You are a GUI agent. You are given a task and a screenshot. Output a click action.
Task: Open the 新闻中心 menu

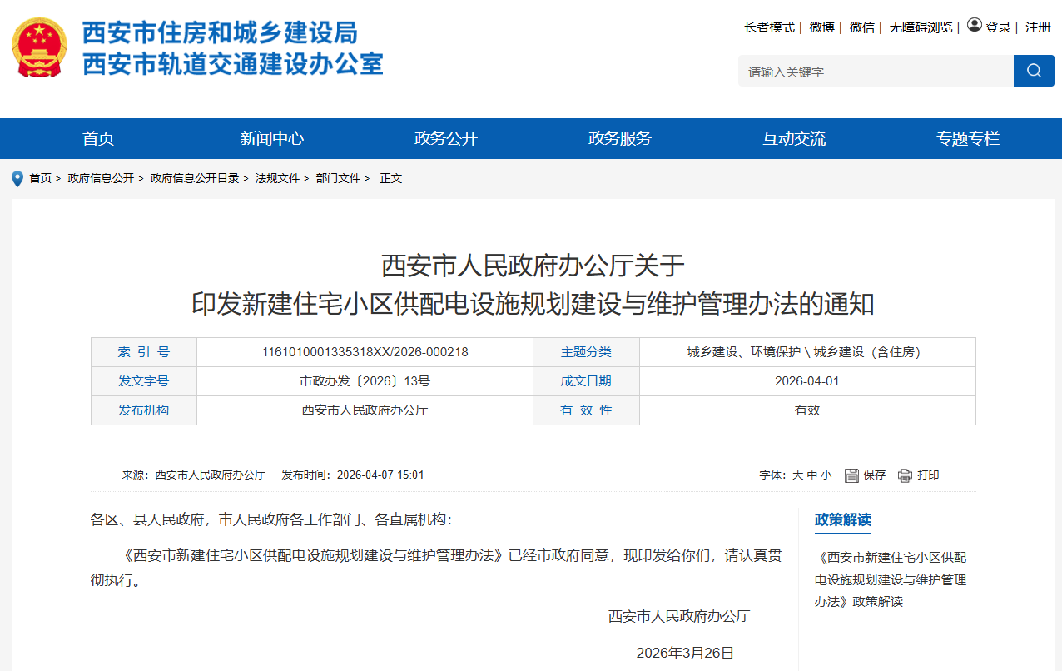point(272,138)
